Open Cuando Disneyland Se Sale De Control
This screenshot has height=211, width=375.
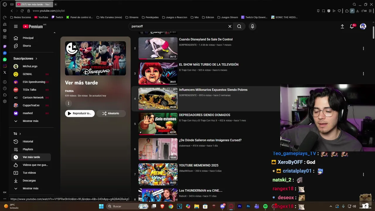(x=206, y=39)
